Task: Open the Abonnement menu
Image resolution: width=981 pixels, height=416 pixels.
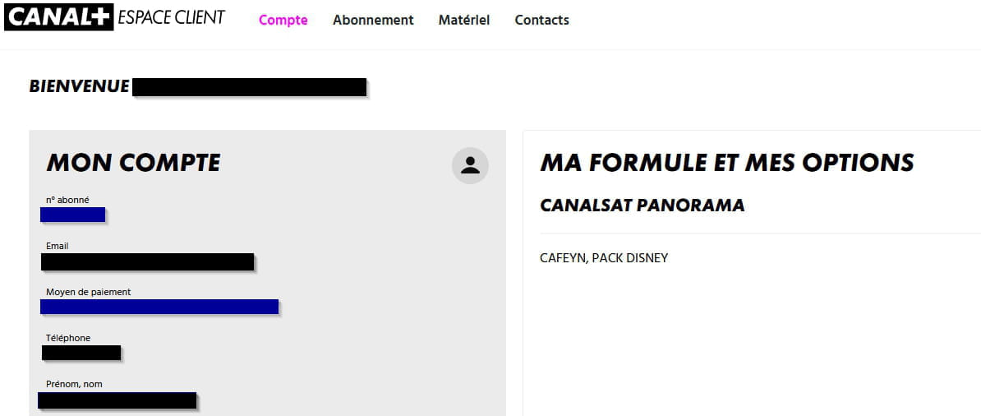Action: [x=373, y=20]
